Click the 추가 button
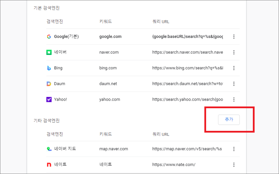 tap(229, 120)
